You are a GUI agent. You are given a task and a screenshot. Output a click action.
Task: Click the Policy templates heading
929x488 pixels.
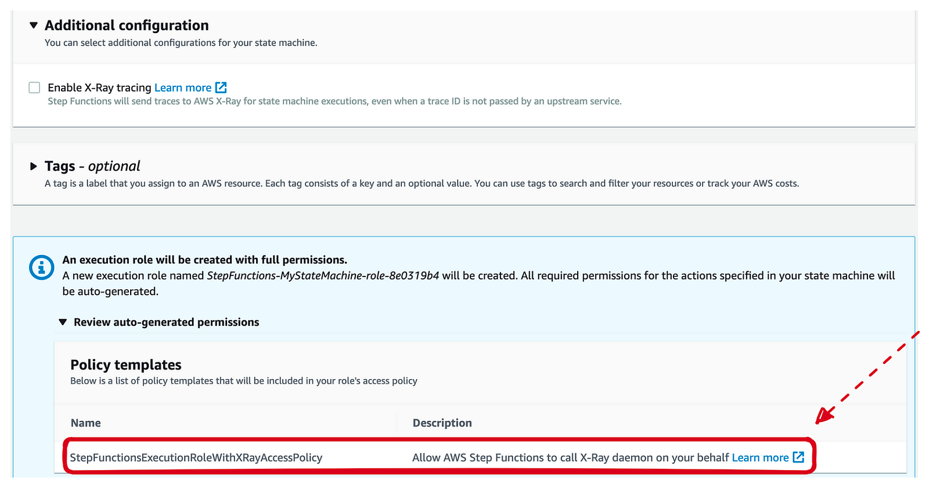126,365
